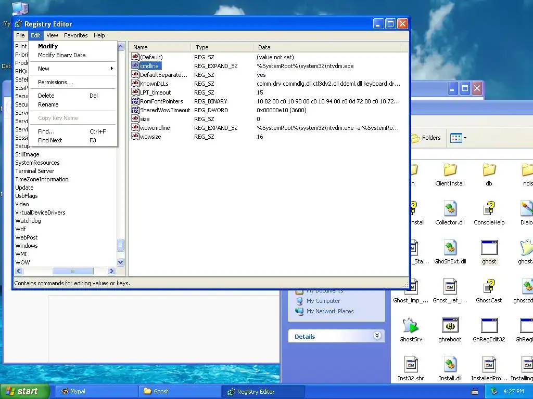The height and width of the screenshot is (399, 533).
Task: Click the tree scroll down arrow
Action: (120, 262)
